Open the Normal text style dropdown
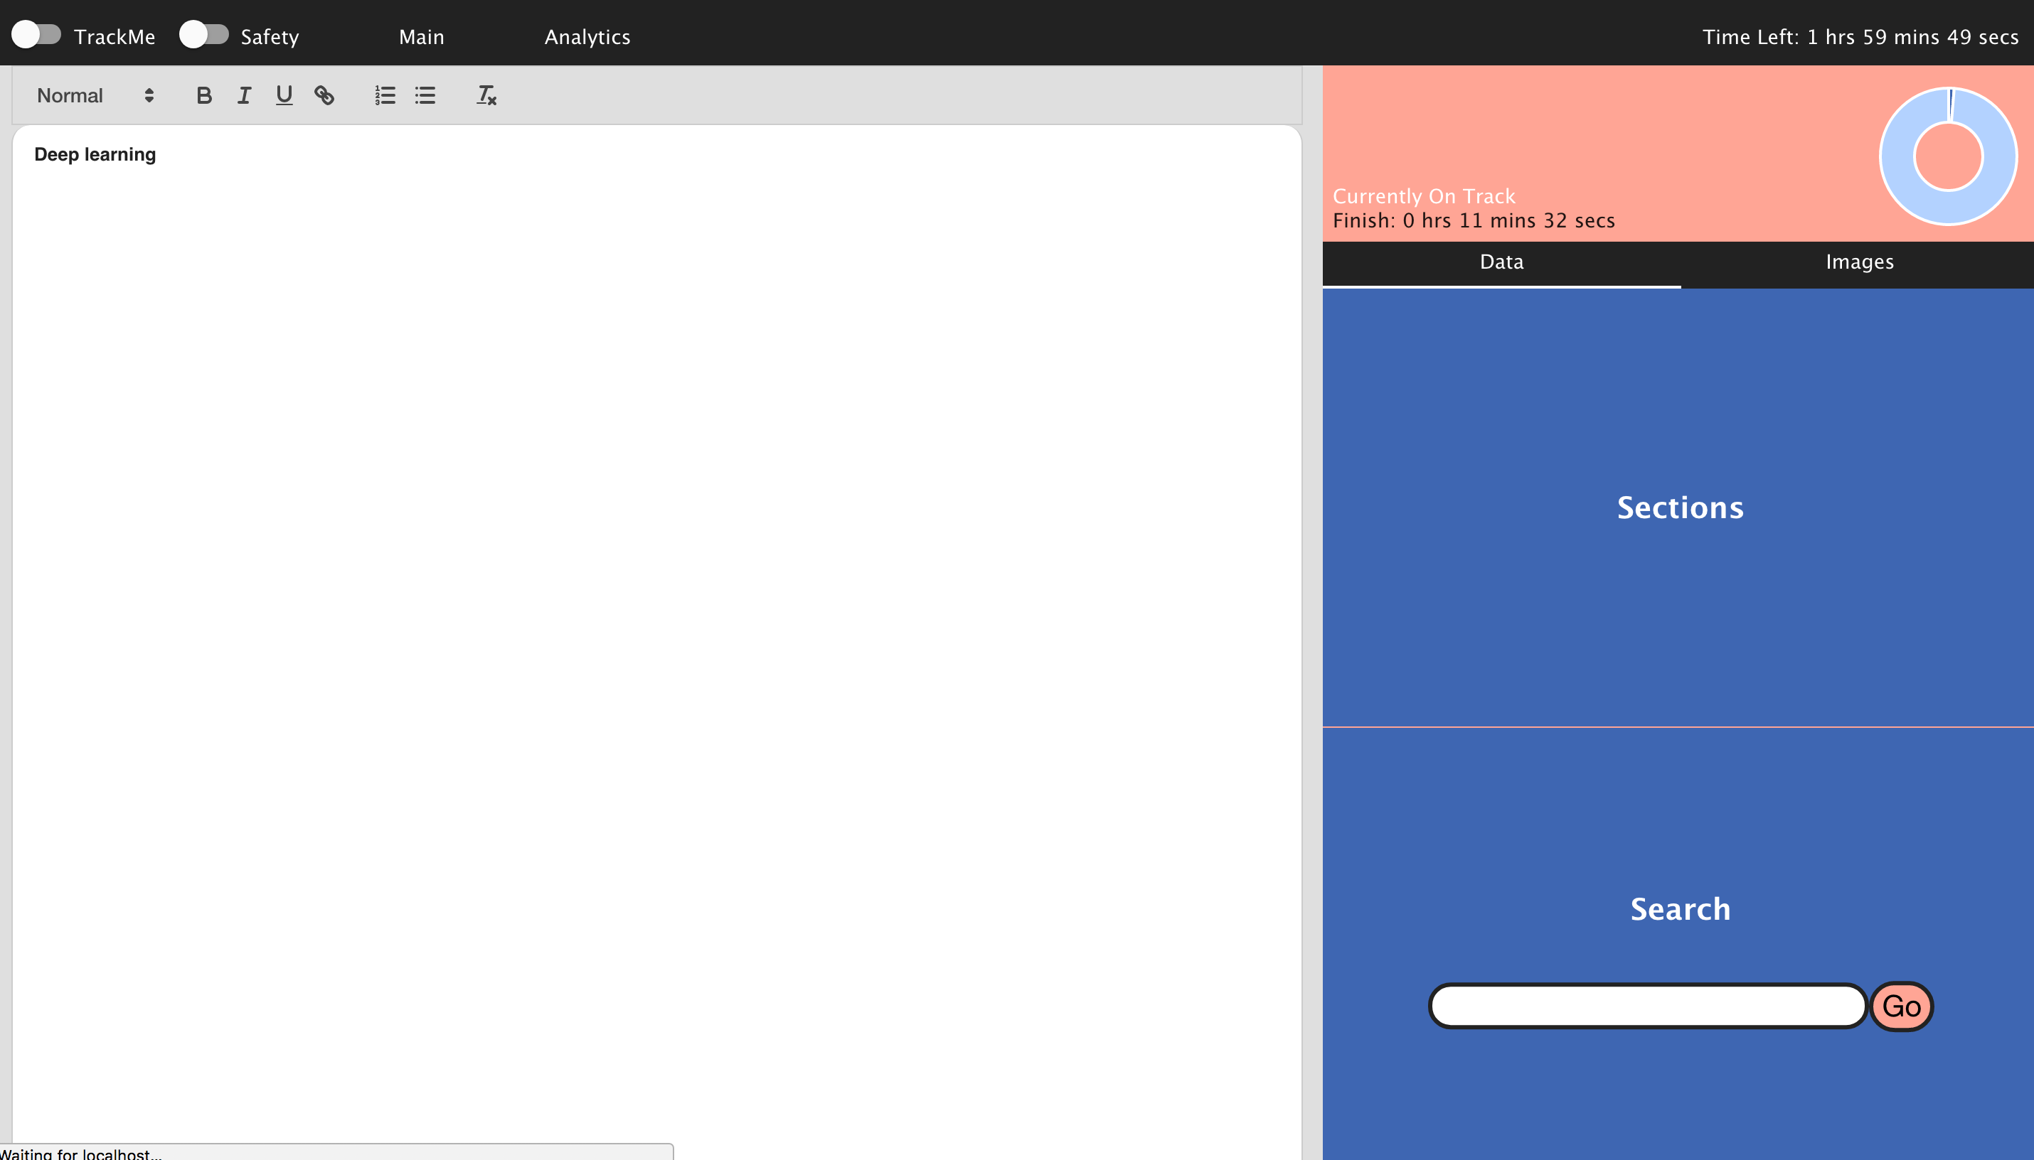This screenshot has height=1160, width=2034. [95, 96]
